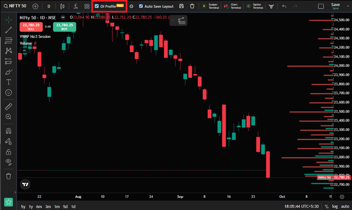
Task: Expand the Save layout dropdown arrow
Action: click(x=348, y=6)
